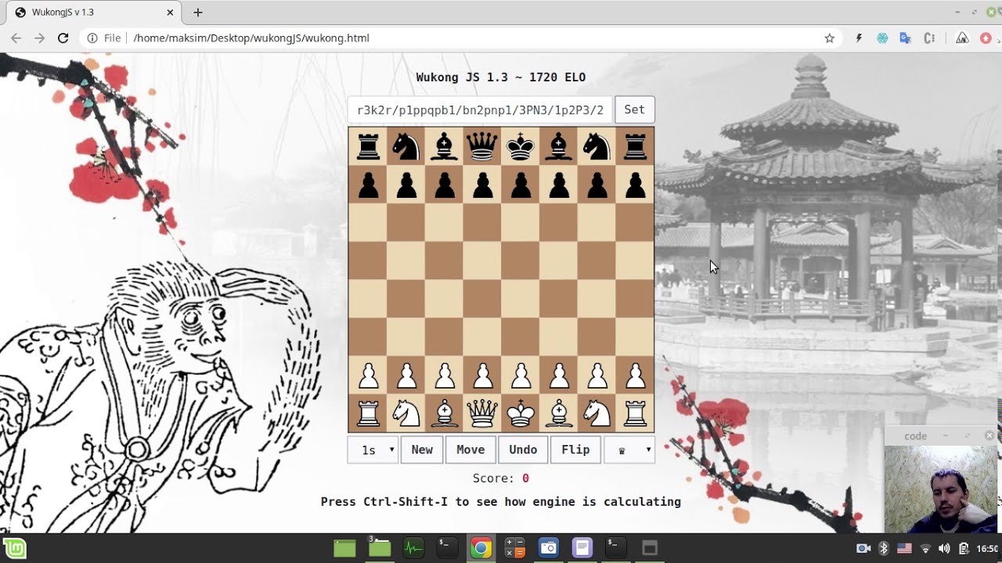Select the black king on e8
The image size is (1002, 563).
pos(521,146)
